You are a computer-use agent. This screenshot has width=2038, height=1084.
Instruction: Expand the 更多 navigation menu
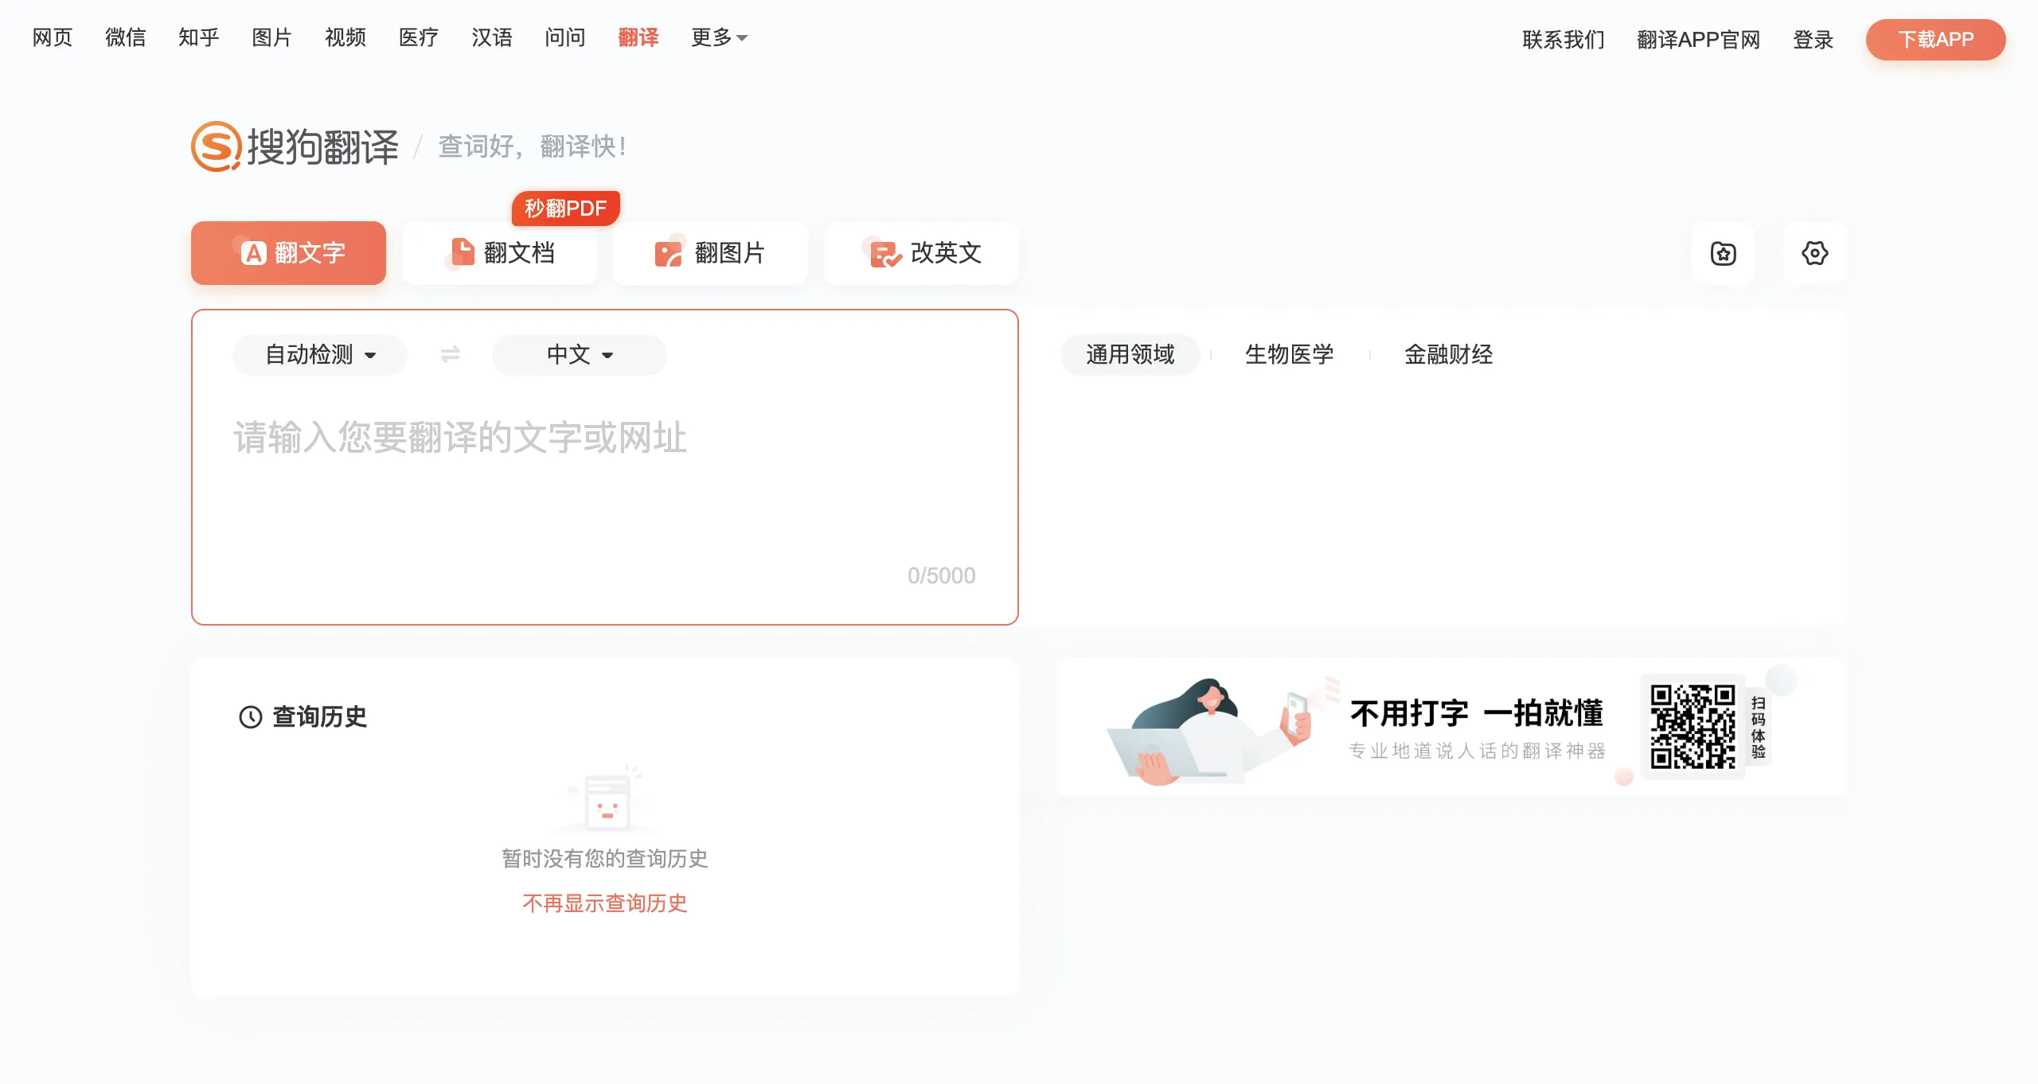(x=719, y=37)
